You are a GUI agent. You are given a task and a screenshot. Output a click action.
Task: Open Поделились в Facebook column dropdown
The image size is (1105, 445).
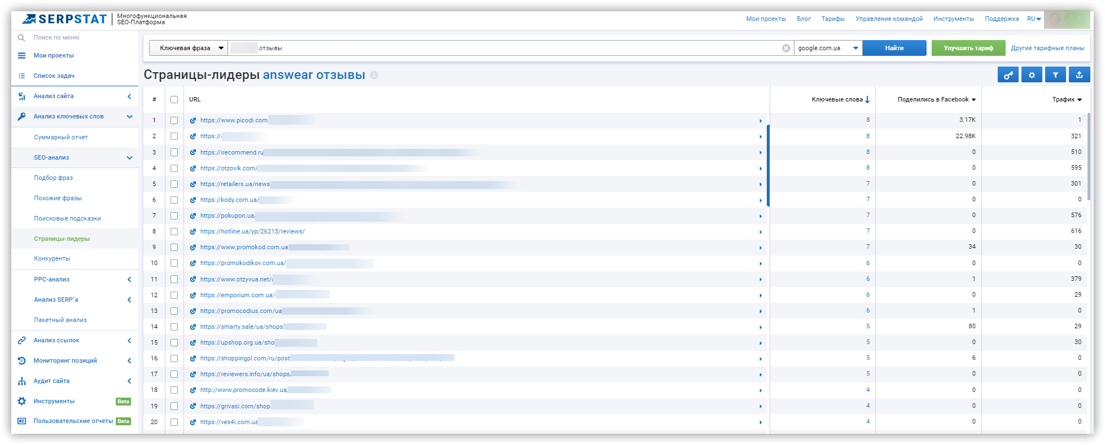973,100
